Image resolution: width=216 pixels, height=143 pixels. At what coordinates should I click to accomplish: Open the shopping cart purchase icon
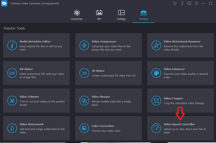pos(175,4)
